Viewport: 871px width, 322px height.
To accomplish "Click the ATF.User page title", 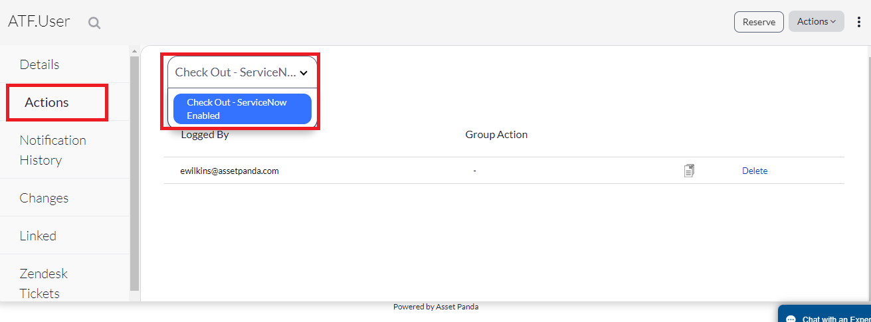I will (x=39, y=21).
